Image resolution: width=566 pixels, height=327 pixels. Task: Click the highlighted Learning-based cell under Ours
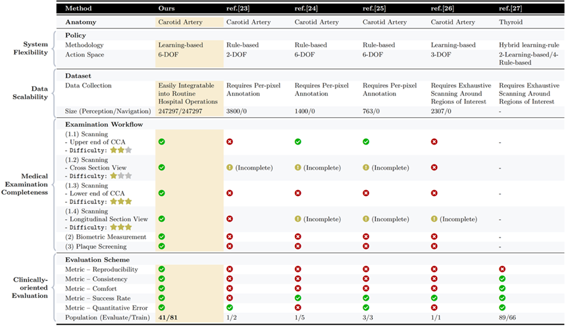[180, 45]
